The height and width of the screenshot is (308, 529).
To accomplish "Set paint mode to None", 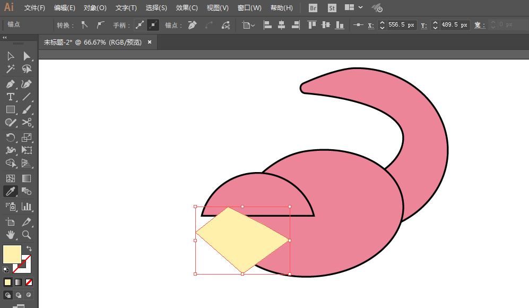I will click(x=29, y=282).
